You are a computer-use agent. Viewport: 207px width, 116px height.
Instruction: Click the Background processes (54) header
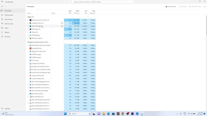click(38, 42)
